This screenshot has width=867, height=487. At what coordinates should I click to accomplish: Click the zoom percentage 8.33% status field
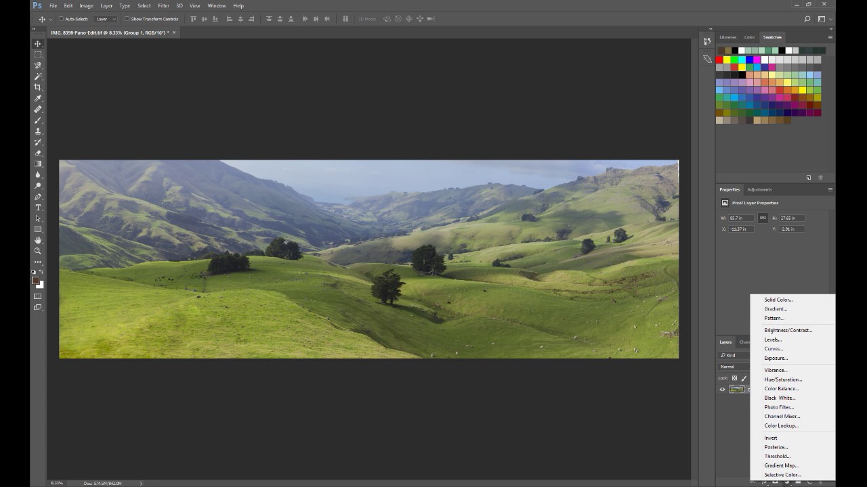pos(56,483)
